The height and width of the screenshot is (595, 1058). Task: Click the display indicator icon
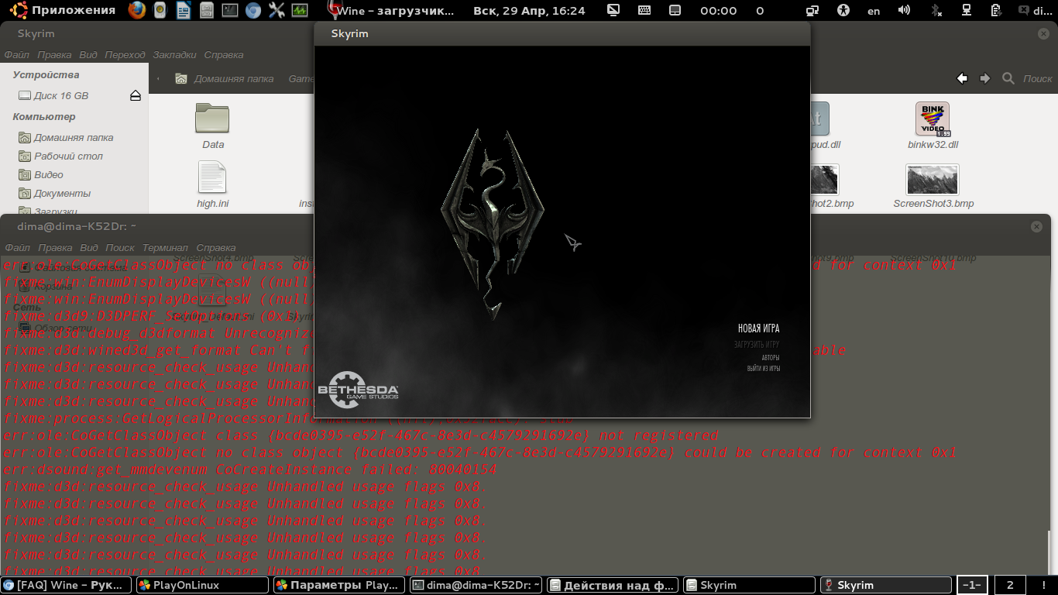tap(613, 10)
